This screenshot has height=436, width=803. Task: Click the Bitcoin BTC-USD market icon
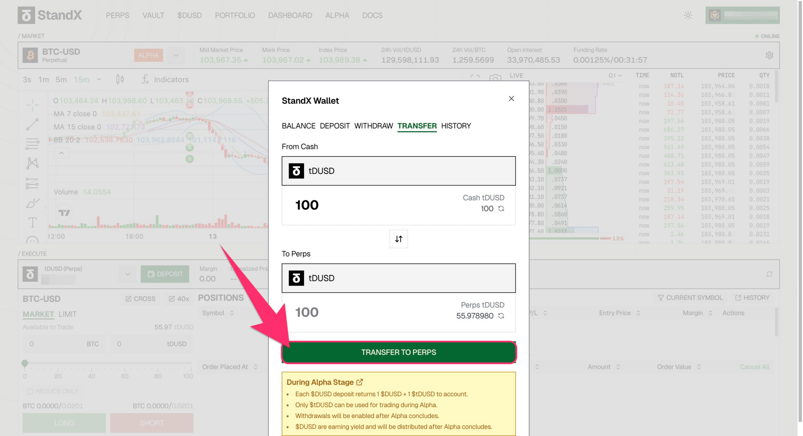30,55
